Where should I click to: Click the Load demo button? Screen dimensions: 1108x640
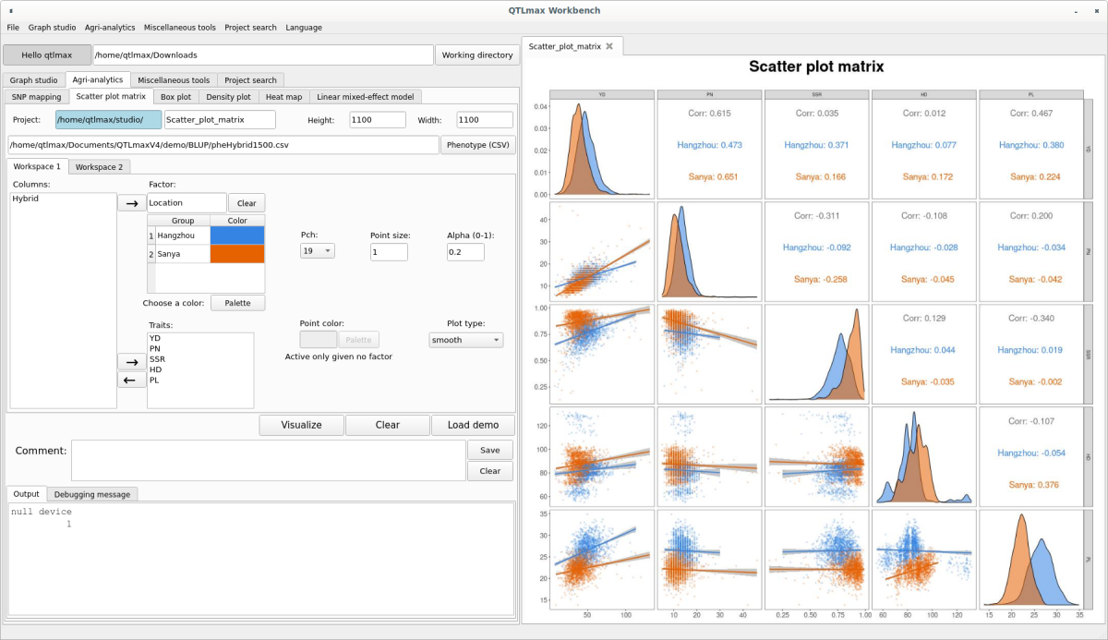(473, 425)
